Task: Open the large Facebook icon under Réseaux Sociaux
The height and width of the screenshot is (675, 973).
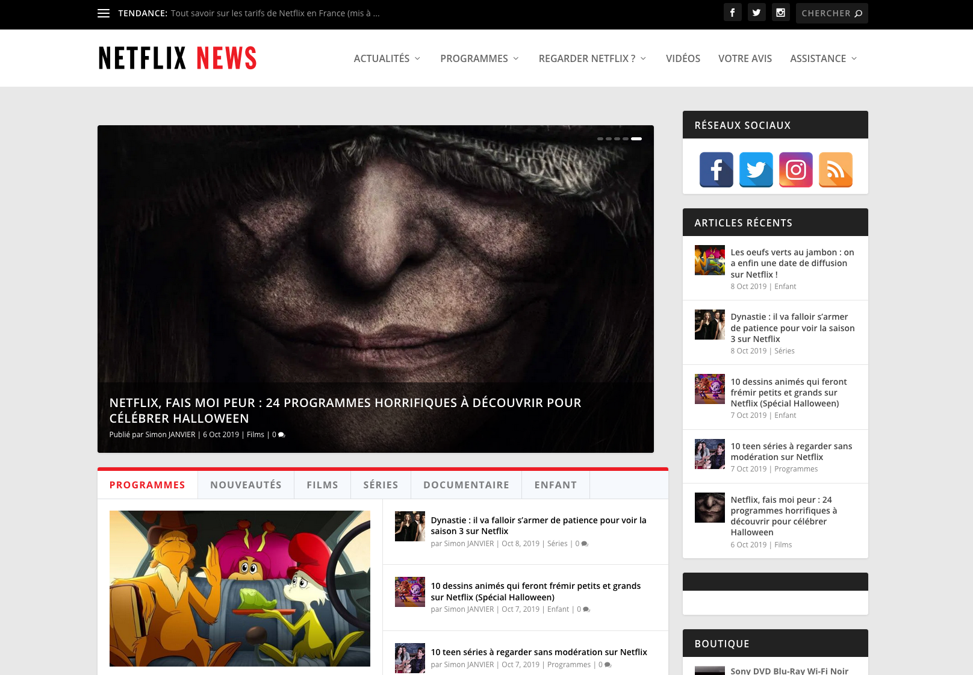Action: (x=716, y=170)
